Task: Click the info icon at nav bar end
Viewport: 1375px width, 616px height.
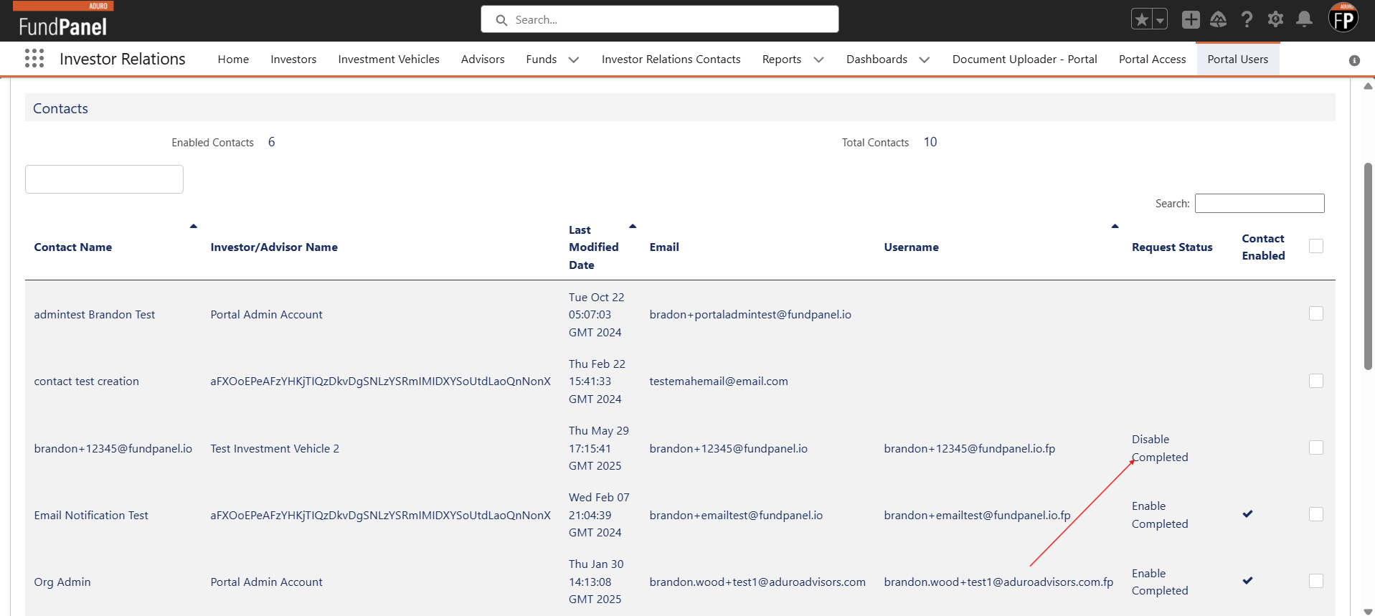Action: click(x=1354, y=60)
